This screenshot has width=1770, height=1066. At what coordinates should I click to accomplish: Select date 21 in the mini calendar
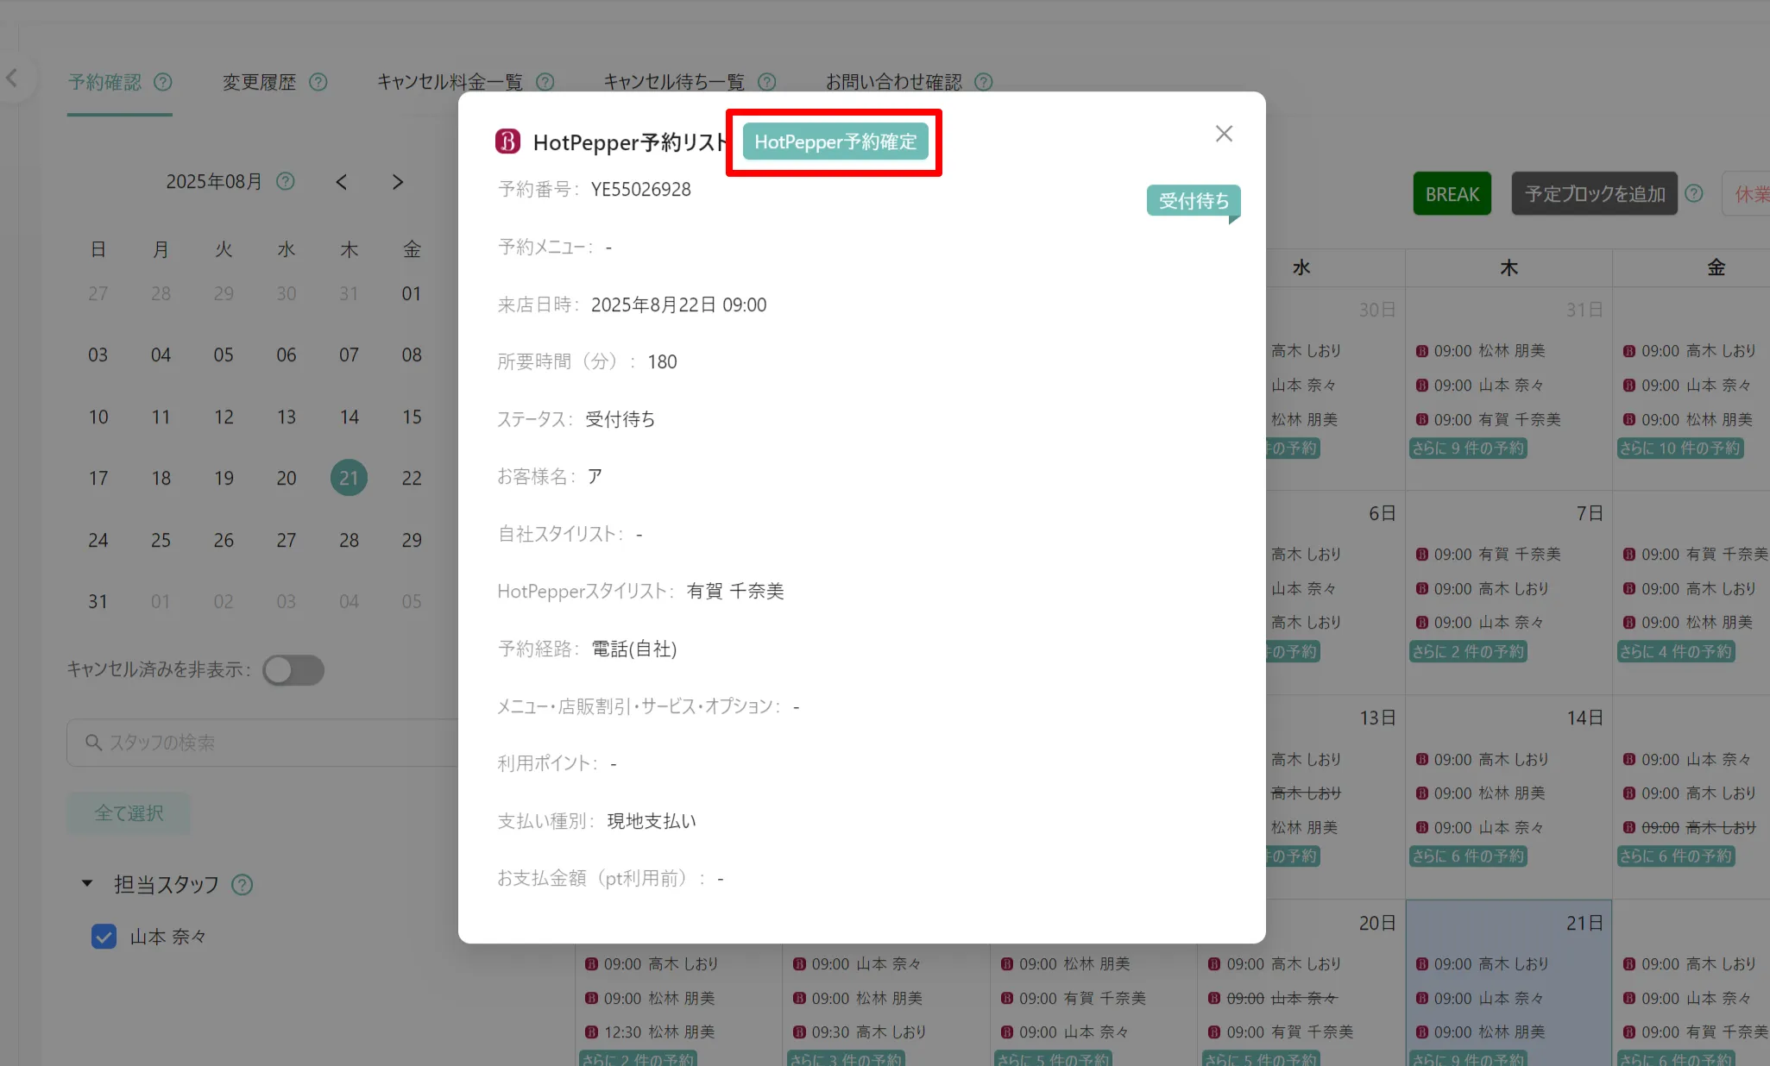click(x=349, y=478)
